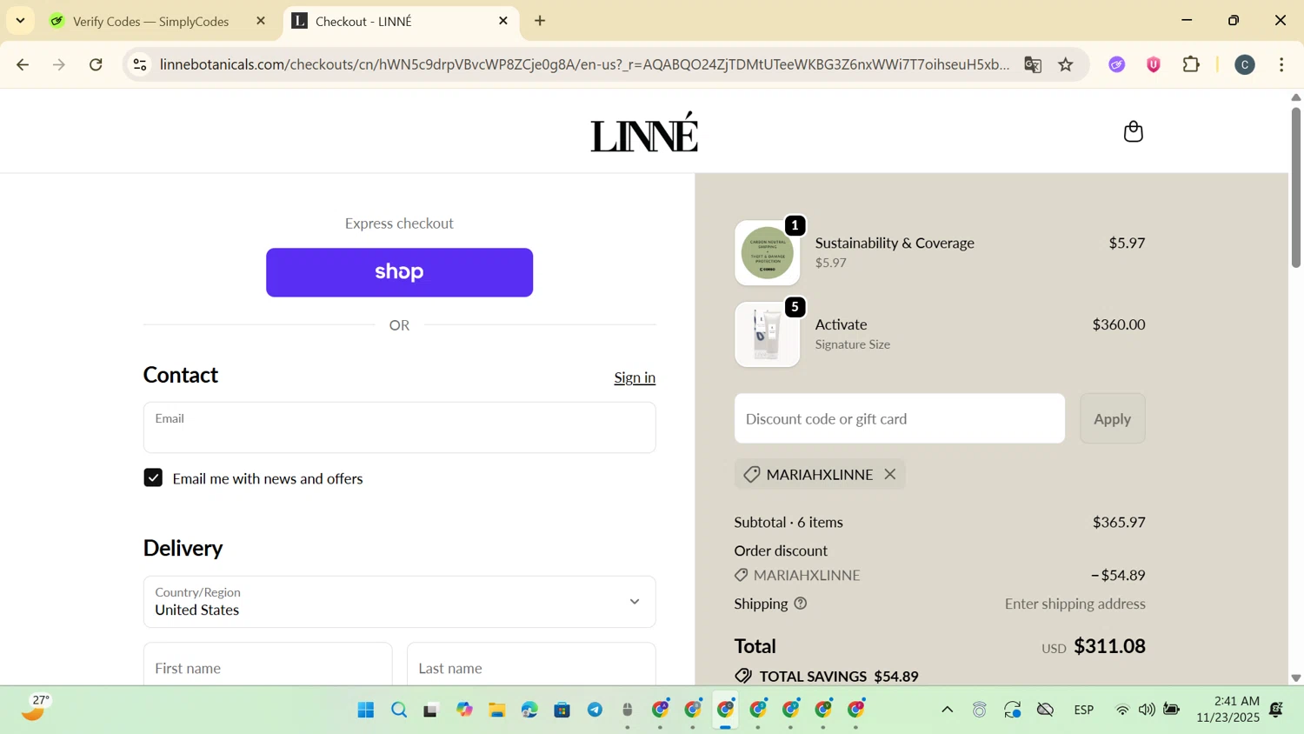Viewport: 1304px width, 734px height.
Task: Click the Sign in link
Action: coord(635,377)
